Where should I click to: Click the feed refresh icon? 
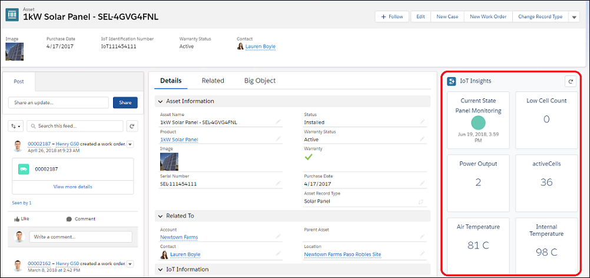(132, 126)
